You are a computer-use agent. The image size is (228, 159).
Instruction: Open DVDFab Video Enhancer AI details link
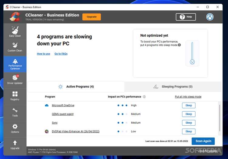coord(76,131)
